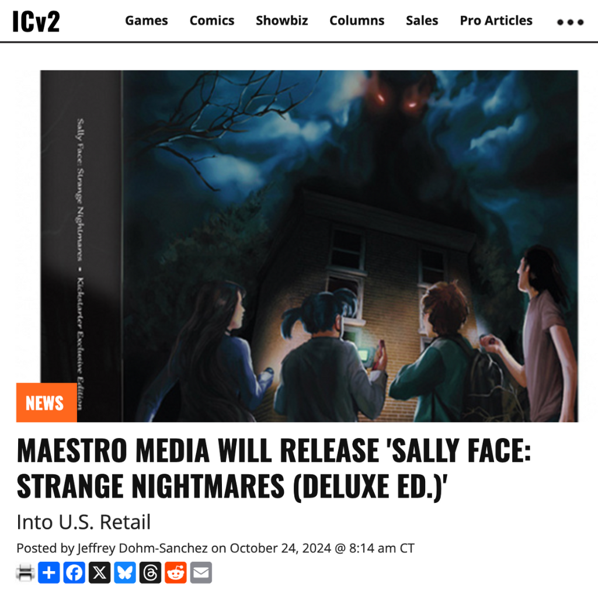Screen dimensions: 598x598
Task: Go to Pro Articles
Action: (496, 20)
